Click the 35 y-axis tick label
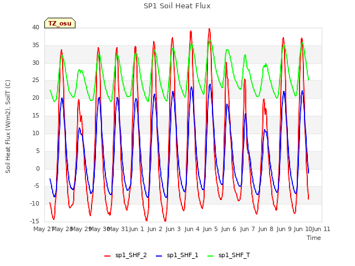Viewport: 355px width, 266px height. point(35,45)
